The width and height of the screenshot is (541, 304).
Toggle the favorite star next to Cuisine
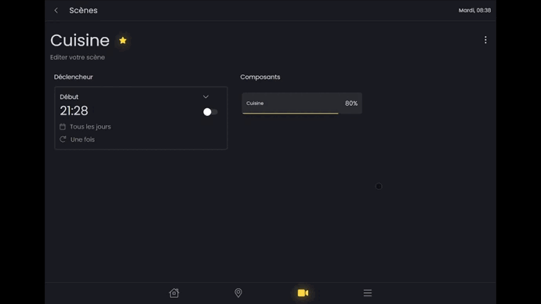123,40
